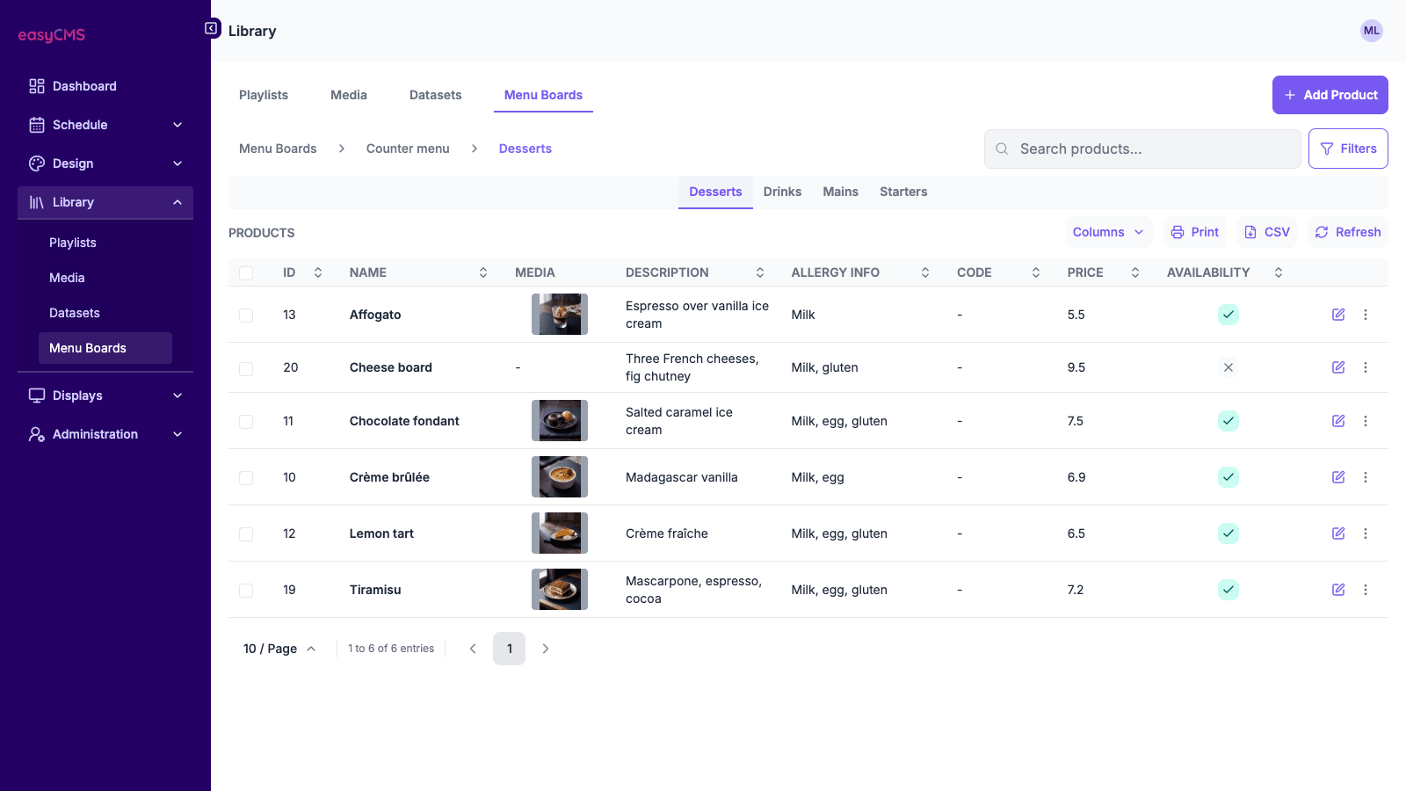Viewport: 1406px width, 791px height.
Task: Check the select-all checkbox in header
Action: (246, 273)
